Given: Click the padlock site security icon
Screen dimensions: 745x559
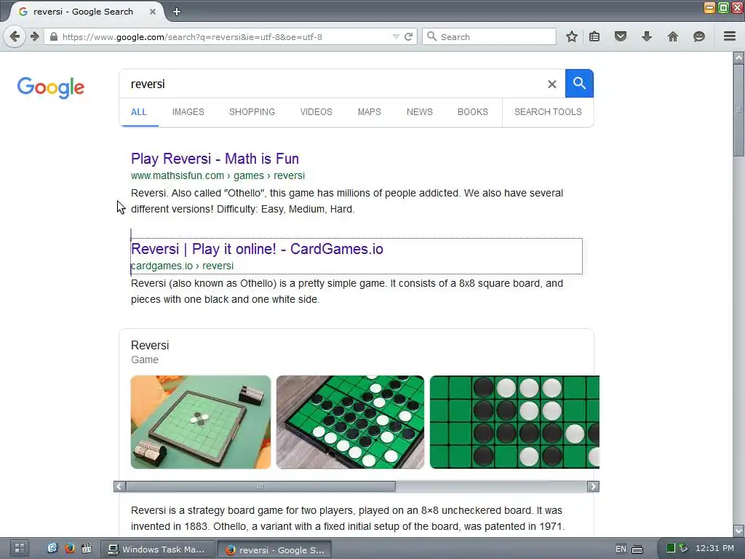Looking at the screenshot, I should pyautogui.click(x=54, y=36).
